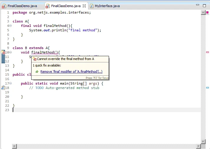This screenshot has height=149, width=210.
Task: Click the error quick-fix marker at line 10
Action: [x=3, y=52]
